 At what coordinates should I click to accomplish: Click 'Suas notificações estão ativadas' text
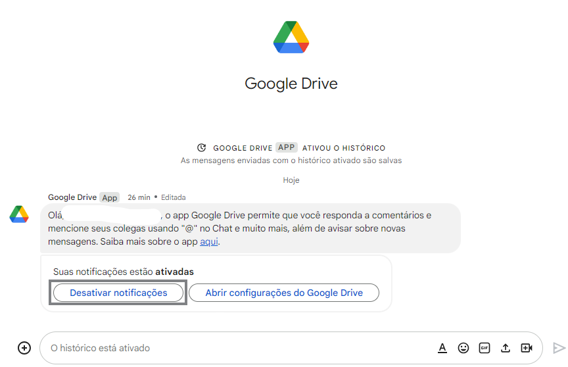(124, 272)
